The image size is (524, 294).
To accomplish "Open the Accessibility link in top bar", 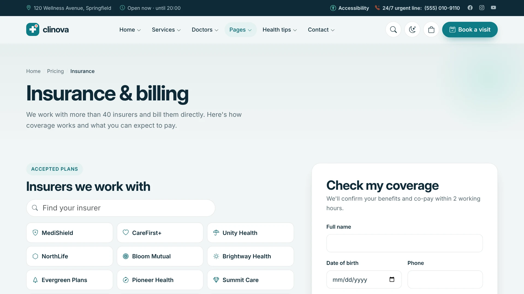I will point(349,8).
